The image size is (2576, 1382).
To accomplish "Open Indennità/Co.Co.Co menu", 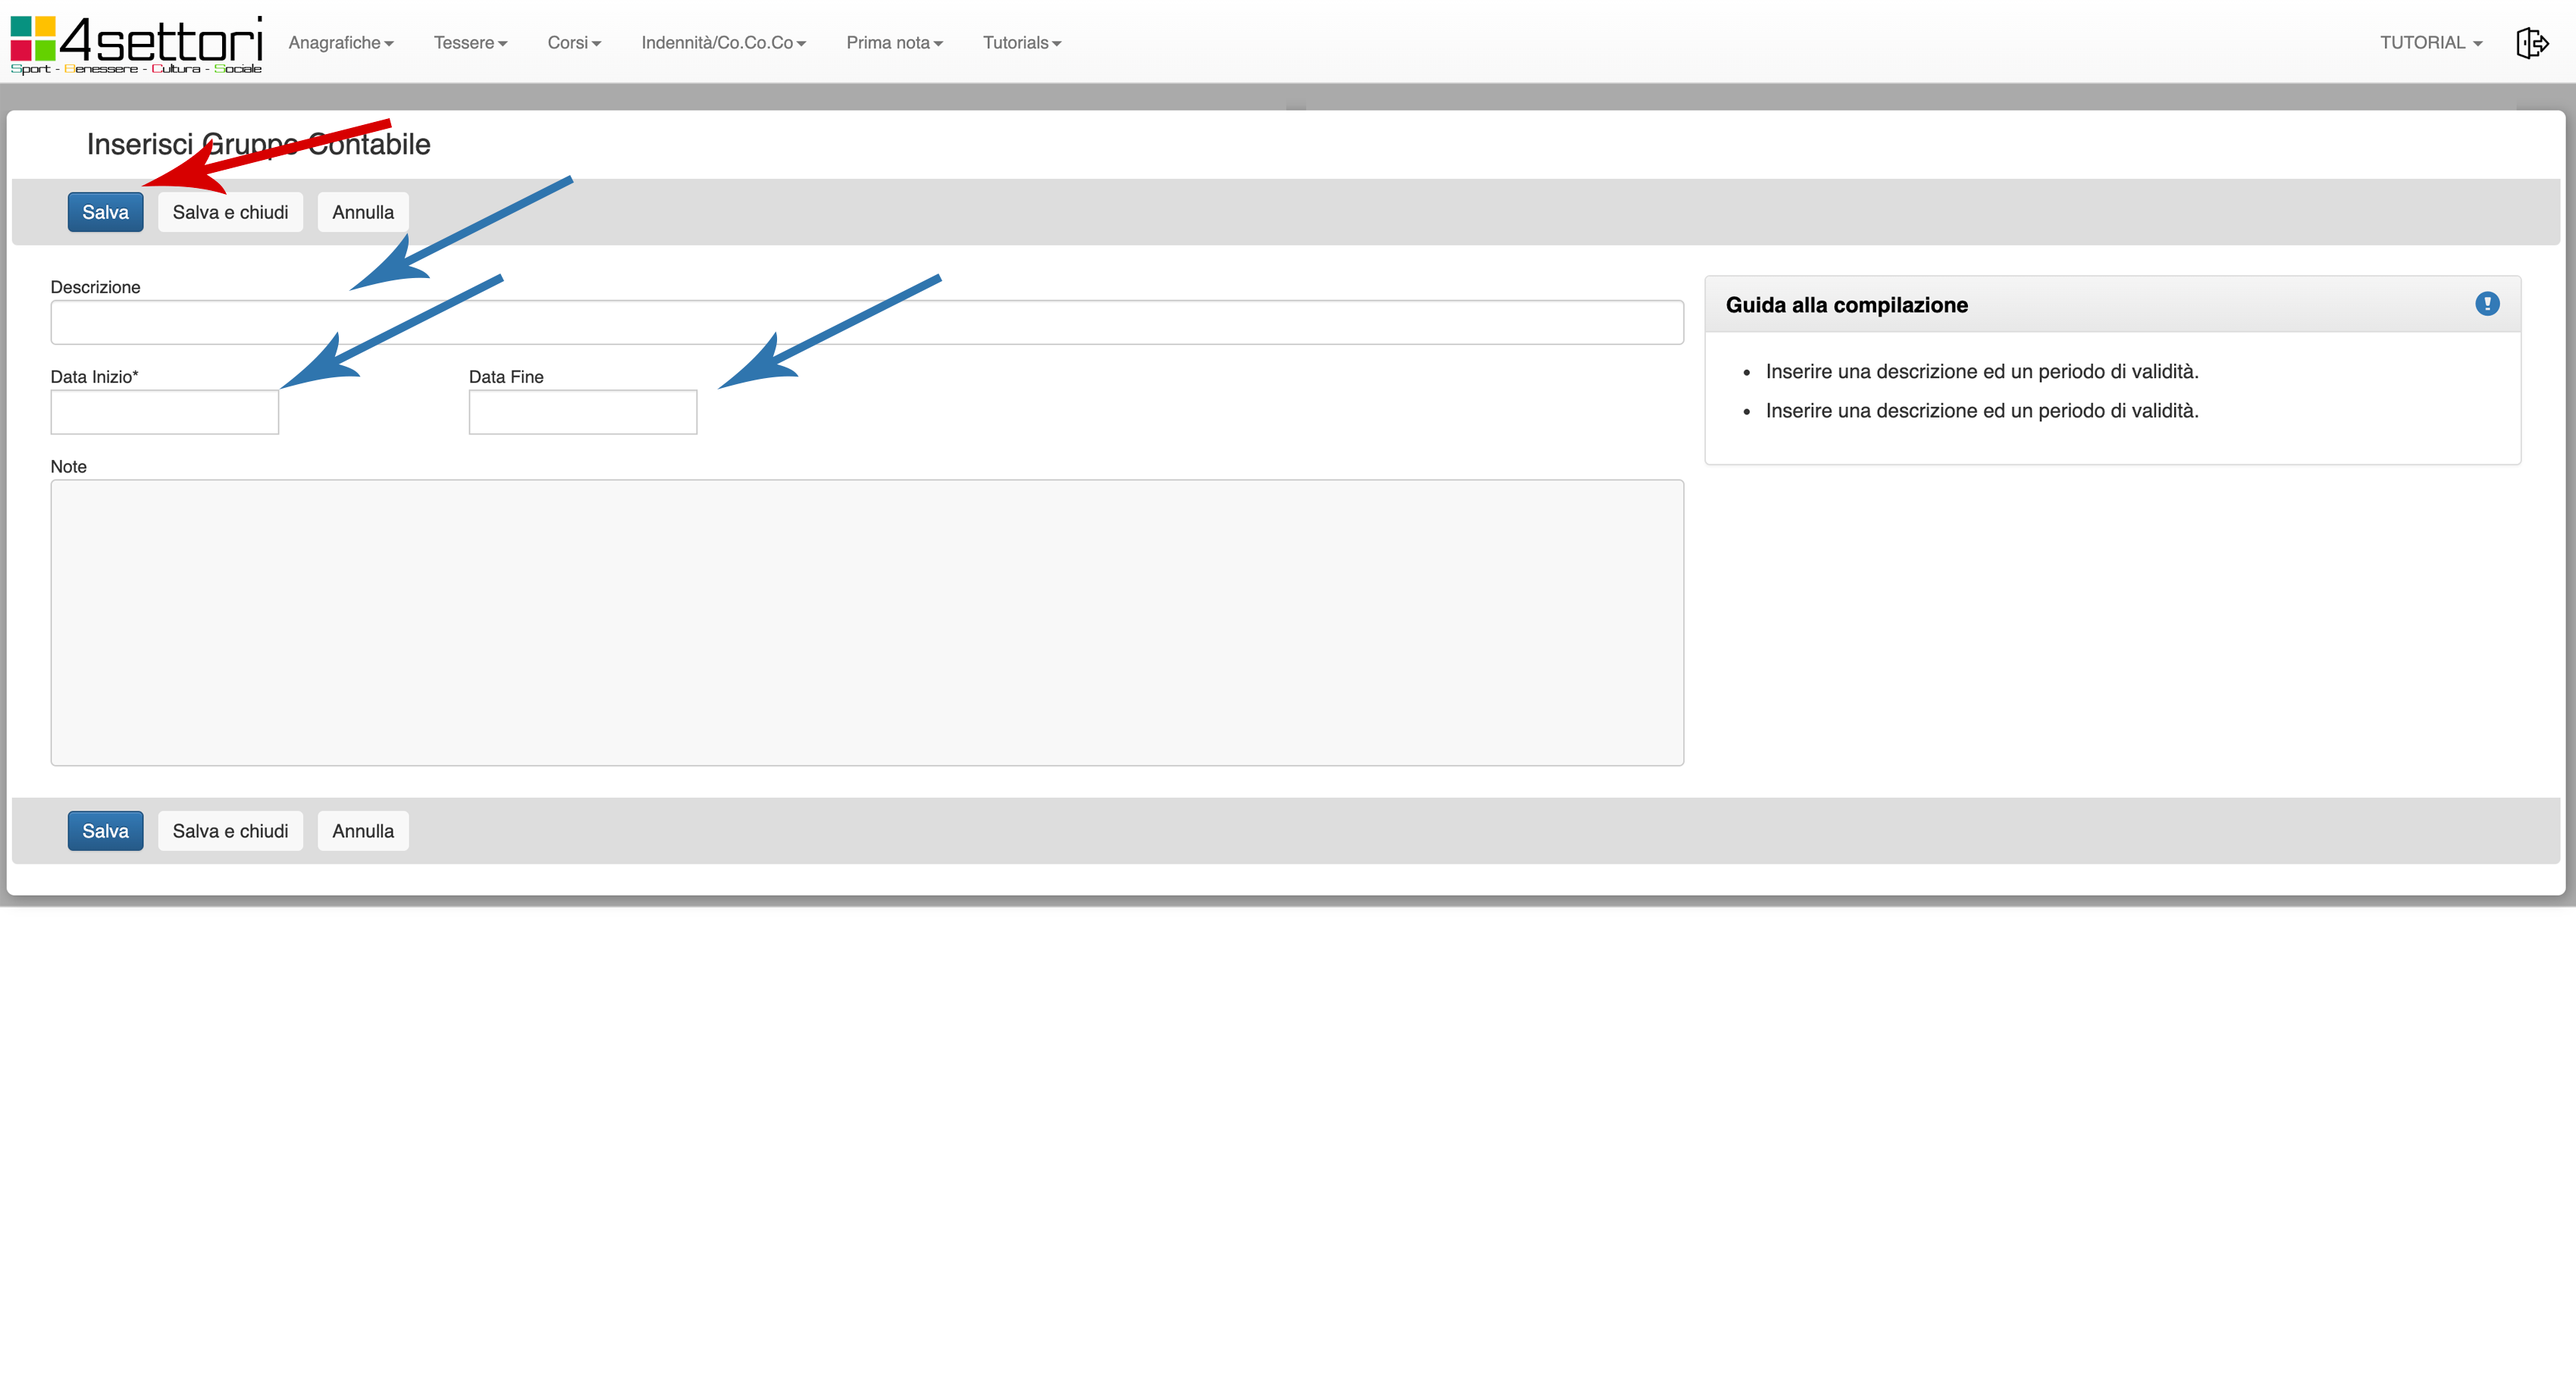I will [723, 43].
